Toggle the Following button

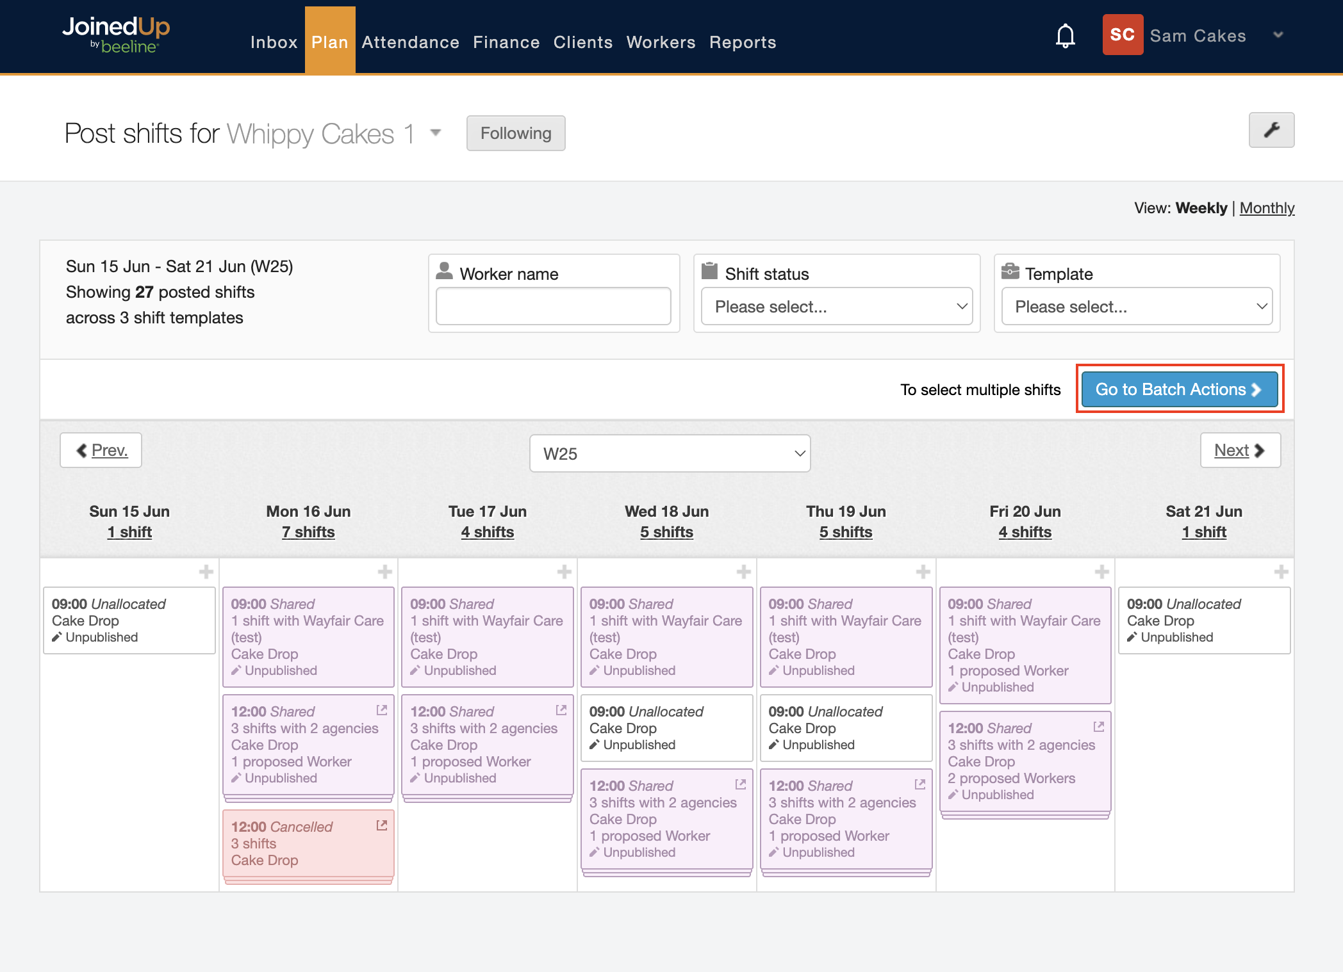click(516, 133)
